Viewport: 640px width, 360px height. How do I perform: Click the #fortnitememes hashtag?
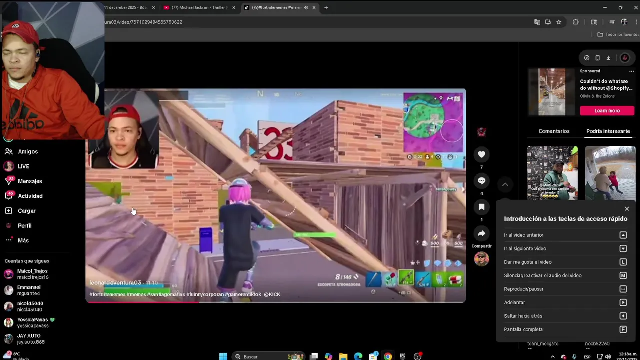pos(107,294)
